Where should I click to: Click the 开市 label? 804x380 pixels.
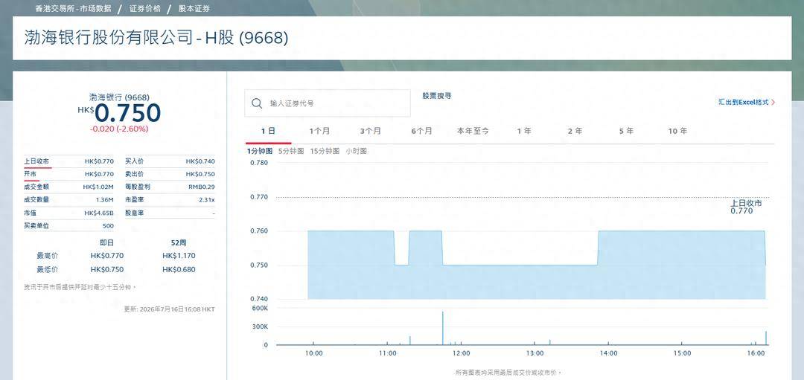tap(30, 174)
